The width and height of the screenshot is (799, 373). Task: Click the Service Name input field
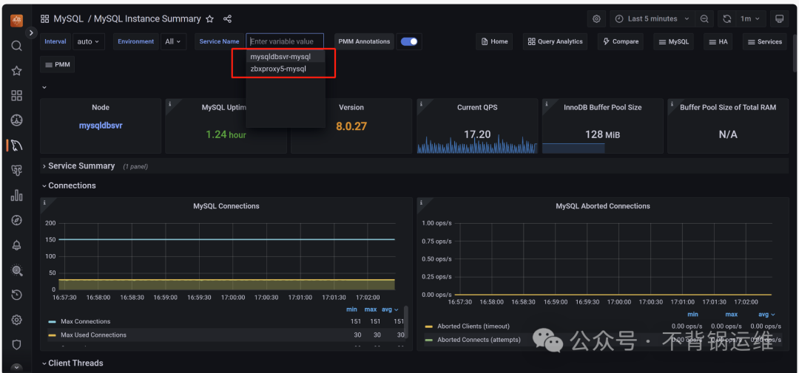285,41
